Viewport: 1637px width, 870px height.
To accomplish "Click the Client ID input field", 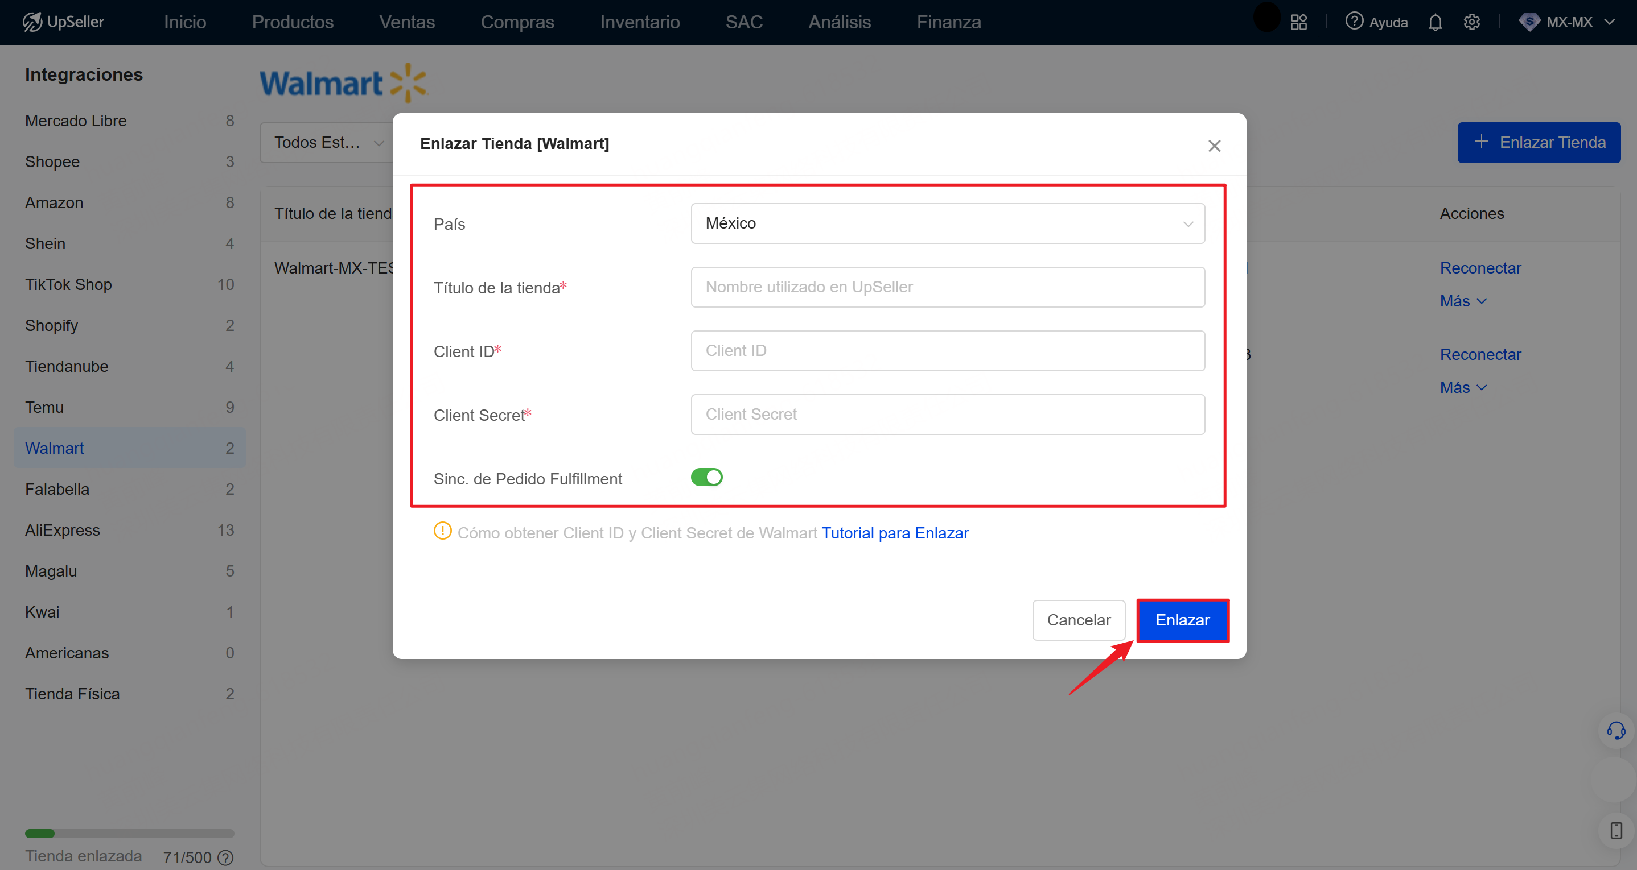I will pos(948,350).
